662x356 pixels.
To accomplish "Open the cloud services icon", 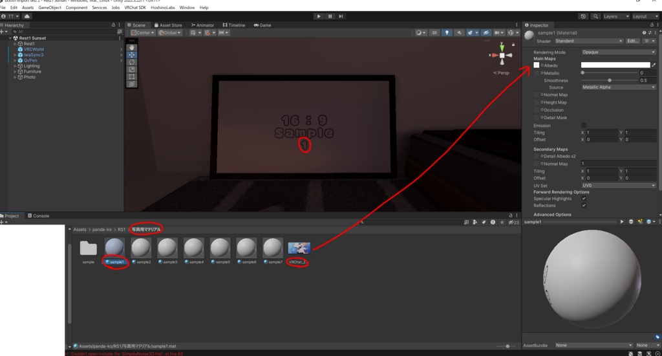I will tap(27, 16).
